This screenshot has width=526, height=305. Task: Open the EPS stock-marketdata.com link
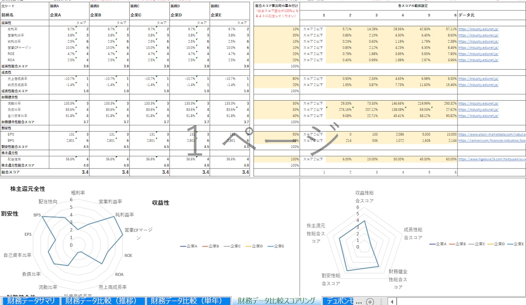[x=492, y=134]
